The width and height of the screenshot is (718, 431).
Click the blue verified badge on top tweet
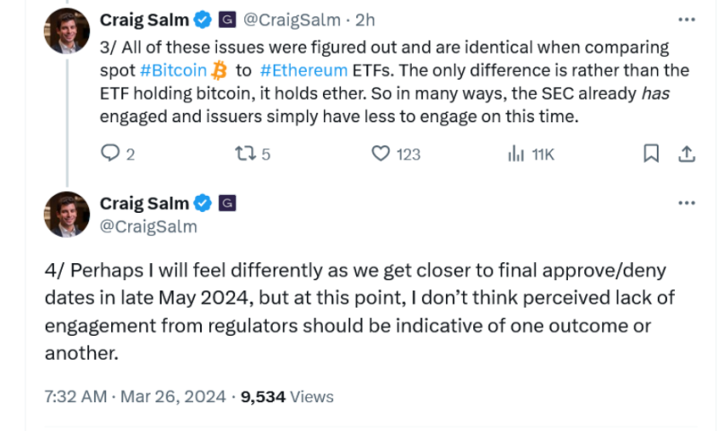(203, 19)
